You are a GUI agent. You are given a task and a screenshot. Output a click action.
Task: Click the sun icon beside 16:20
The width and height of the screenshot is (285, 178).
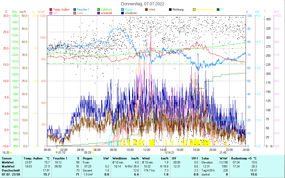pyautogui.click(x=11, y=153)
